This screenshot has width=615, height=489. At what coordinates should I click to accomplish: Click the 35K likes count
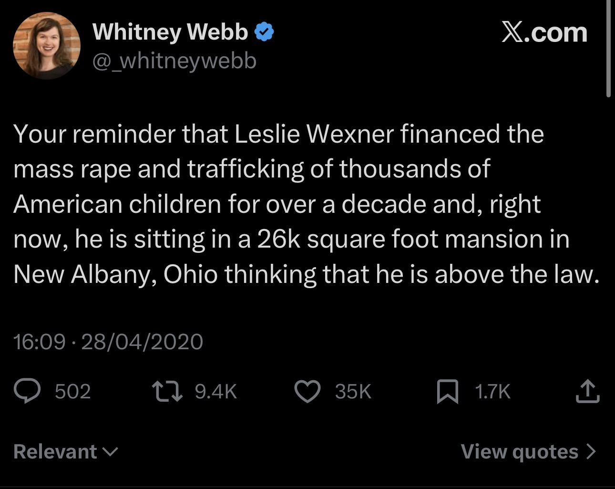click(353, 392)
